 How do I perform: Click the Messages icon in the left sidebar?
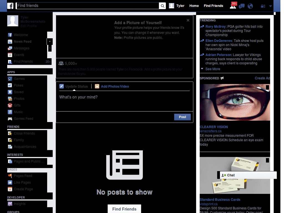pos(10,48)
